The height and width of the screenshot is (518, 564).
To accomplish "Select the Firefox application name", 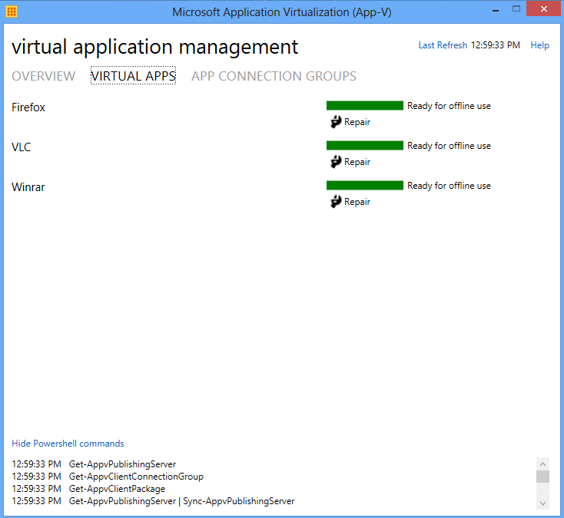I will coord(28,107).
